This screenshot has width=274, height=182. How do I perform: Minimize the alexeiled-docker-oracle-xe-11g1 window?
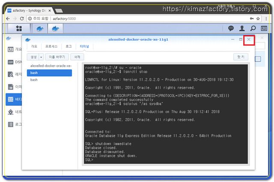(x=232, y=39)
